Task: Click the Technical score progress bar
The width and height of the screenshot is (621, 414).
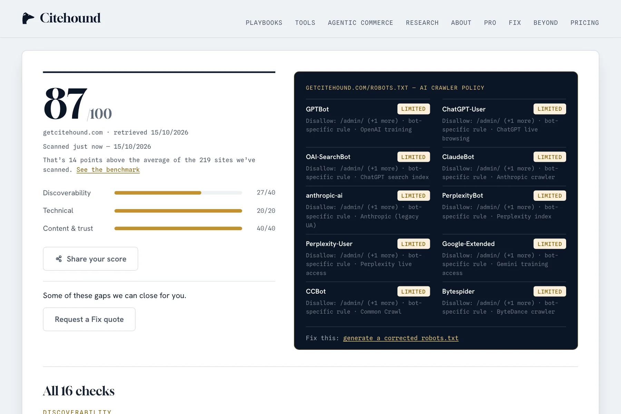Action: [x=178, y=211]
